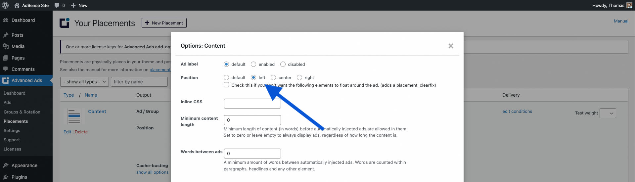Set Position to center
635x182 pixels.
273,77
